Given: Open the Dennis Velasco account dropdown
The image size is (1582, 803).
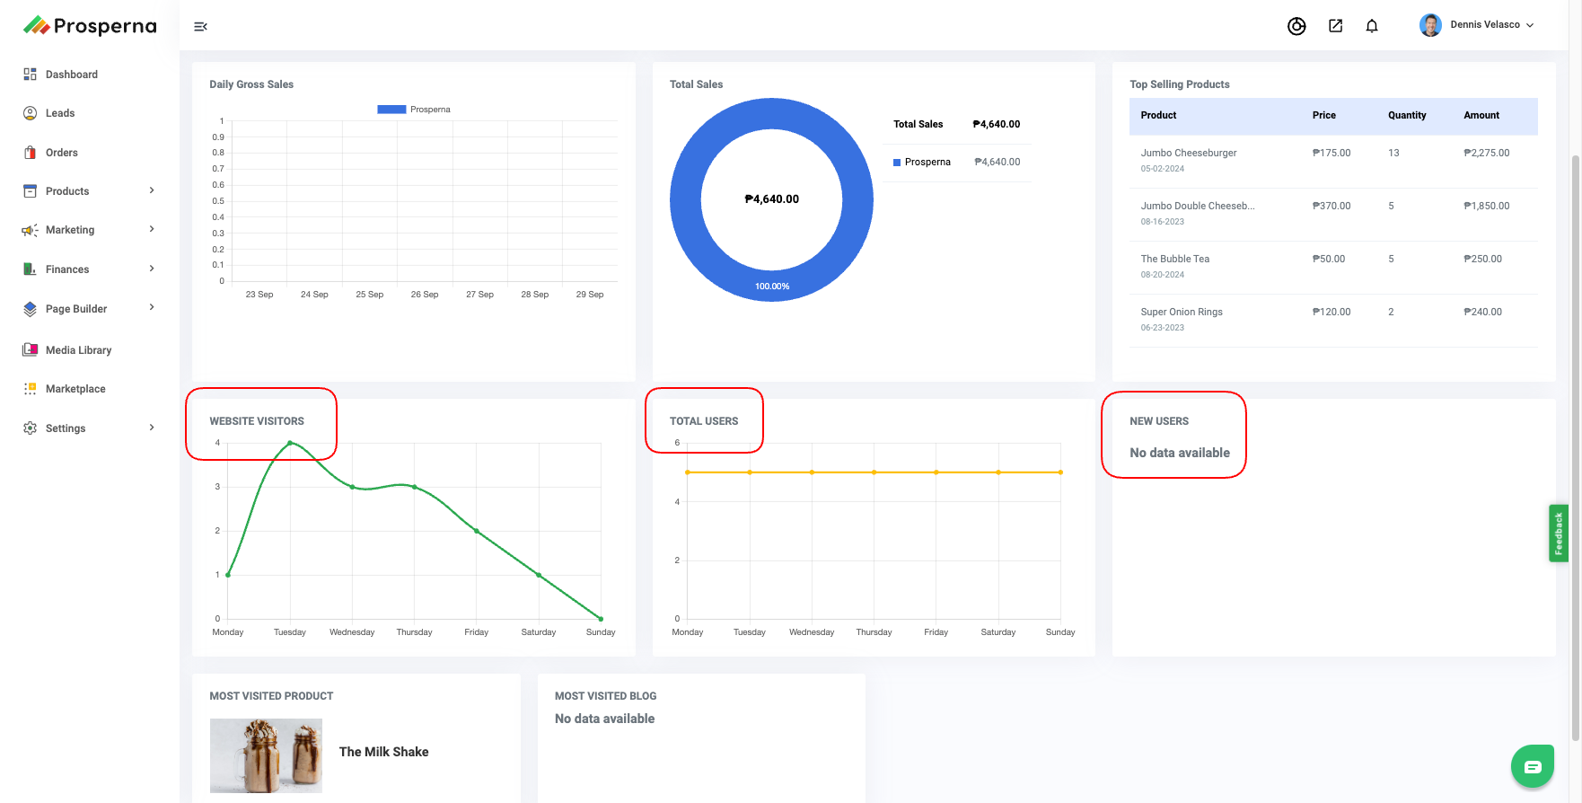Looking at the screenshot, I should [x=1477, y=25].
